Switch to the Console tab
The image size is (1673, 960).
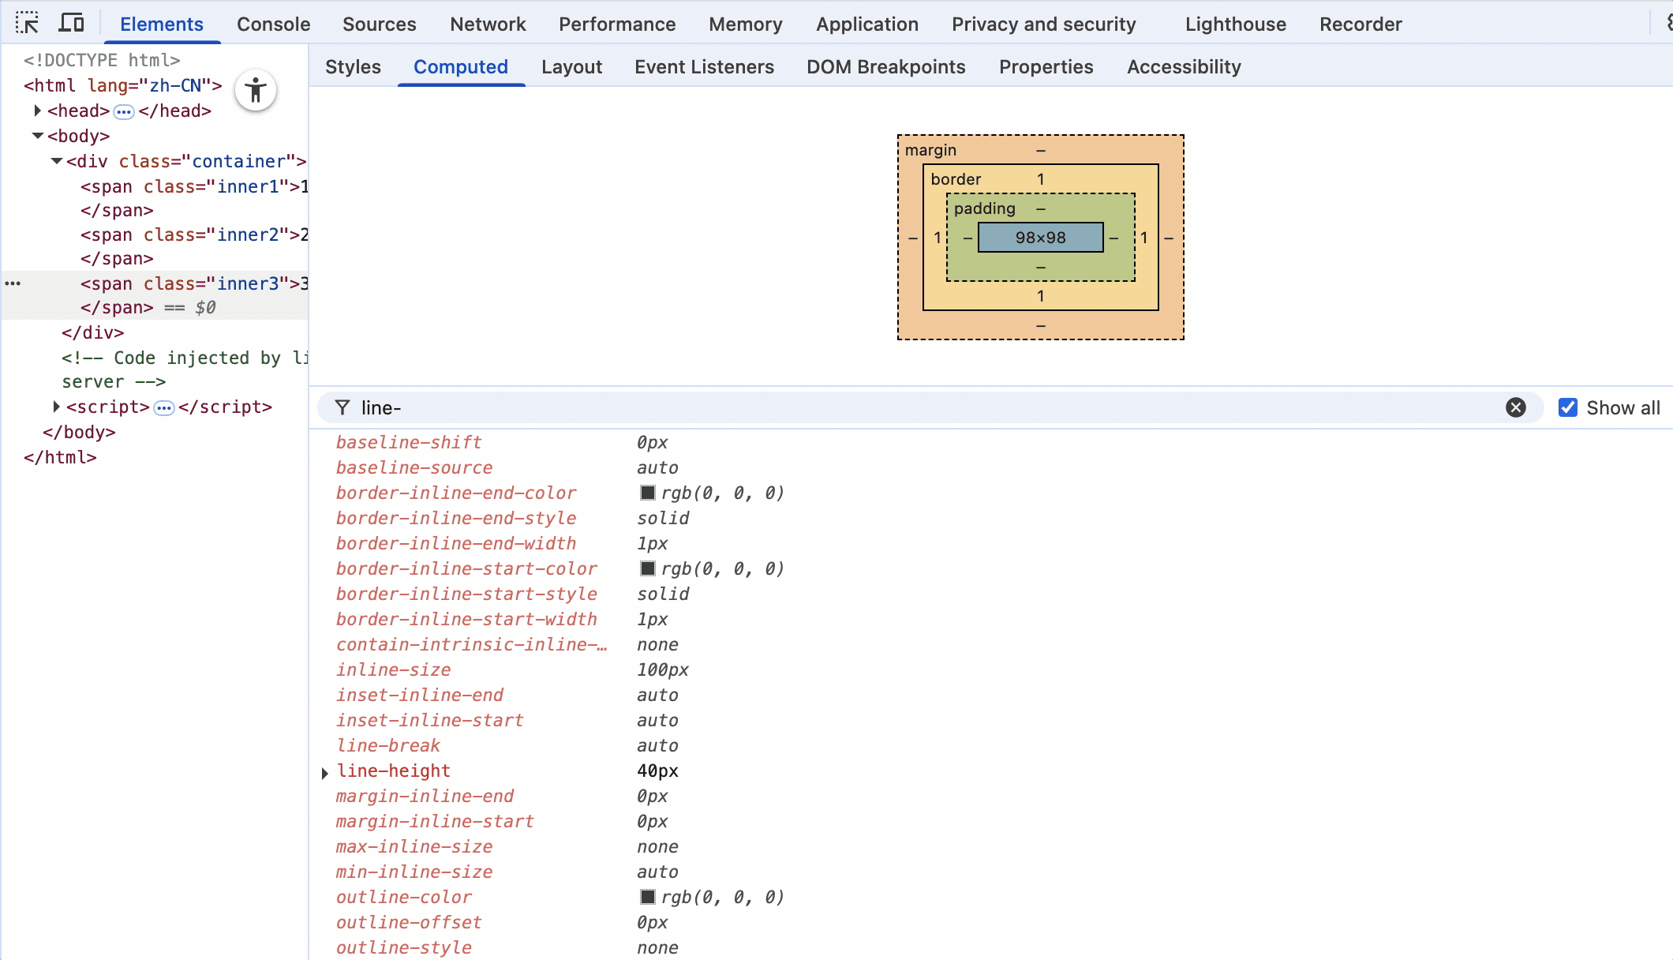point(273,24)
